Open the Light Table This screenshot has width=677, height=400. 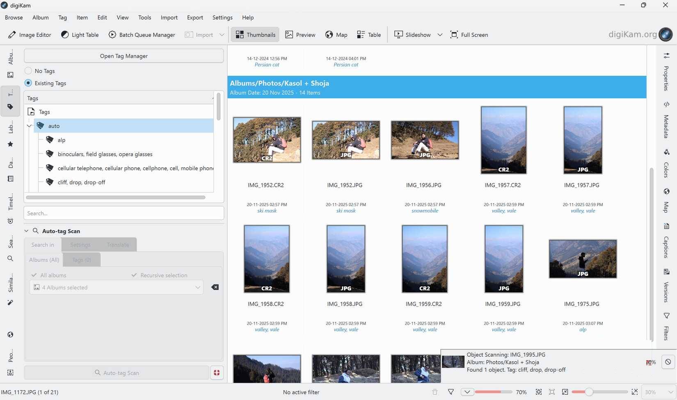click(x=80, y=35)
